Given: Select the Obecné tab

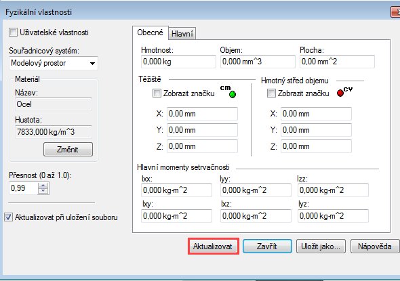Looking at the screenshot, I should coord(150,33).
